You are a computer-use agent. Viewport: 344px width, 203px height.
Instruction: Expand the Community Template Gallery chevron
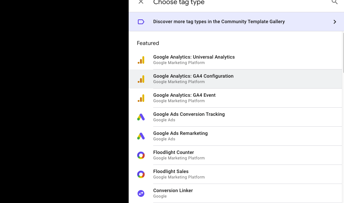click(x=335, y=21)
